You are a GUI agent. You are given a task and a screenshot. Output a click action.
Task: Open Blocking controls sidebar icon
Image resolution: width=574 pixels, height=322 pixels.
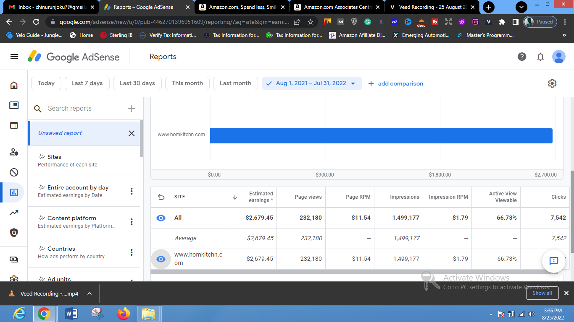click(x=14, y=172)
